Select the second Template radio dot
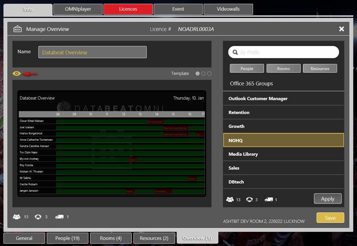The height and width of the screenshot is (246, 357). point(203,74)
